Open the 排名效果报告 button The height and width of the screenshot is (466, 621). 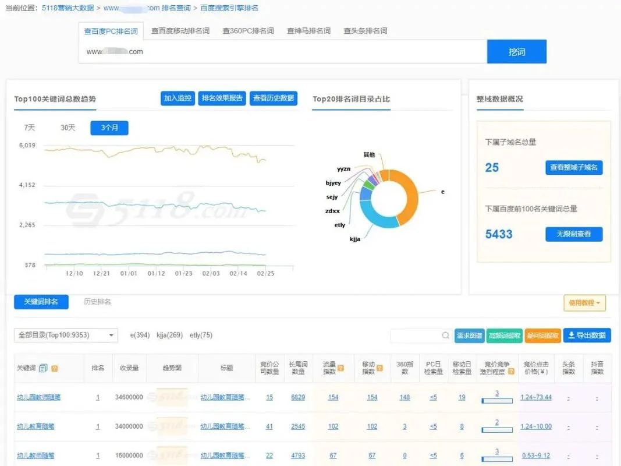(x=222, y=98)
